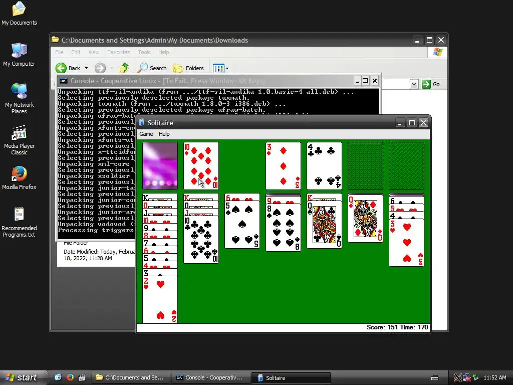Open Tools menu in Explorer window

pyautogui.click(x=144, y=52)
